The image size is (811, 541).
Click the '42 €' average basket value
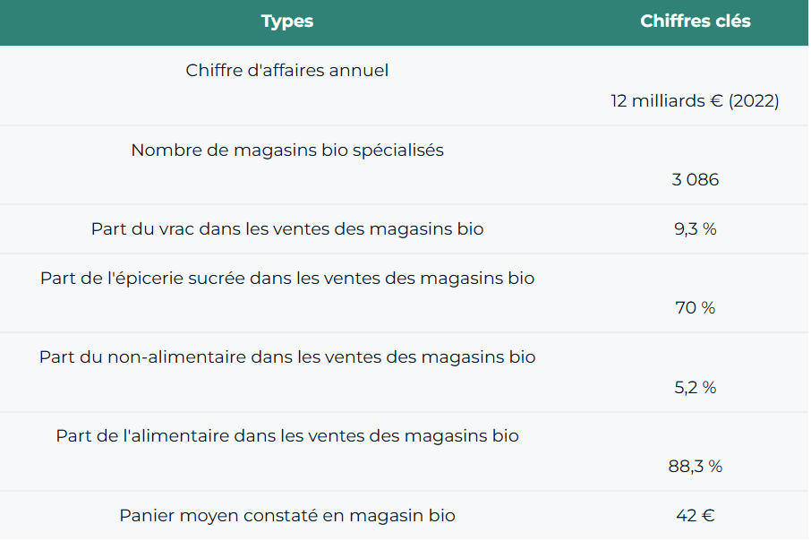click(x=695, y=516)
